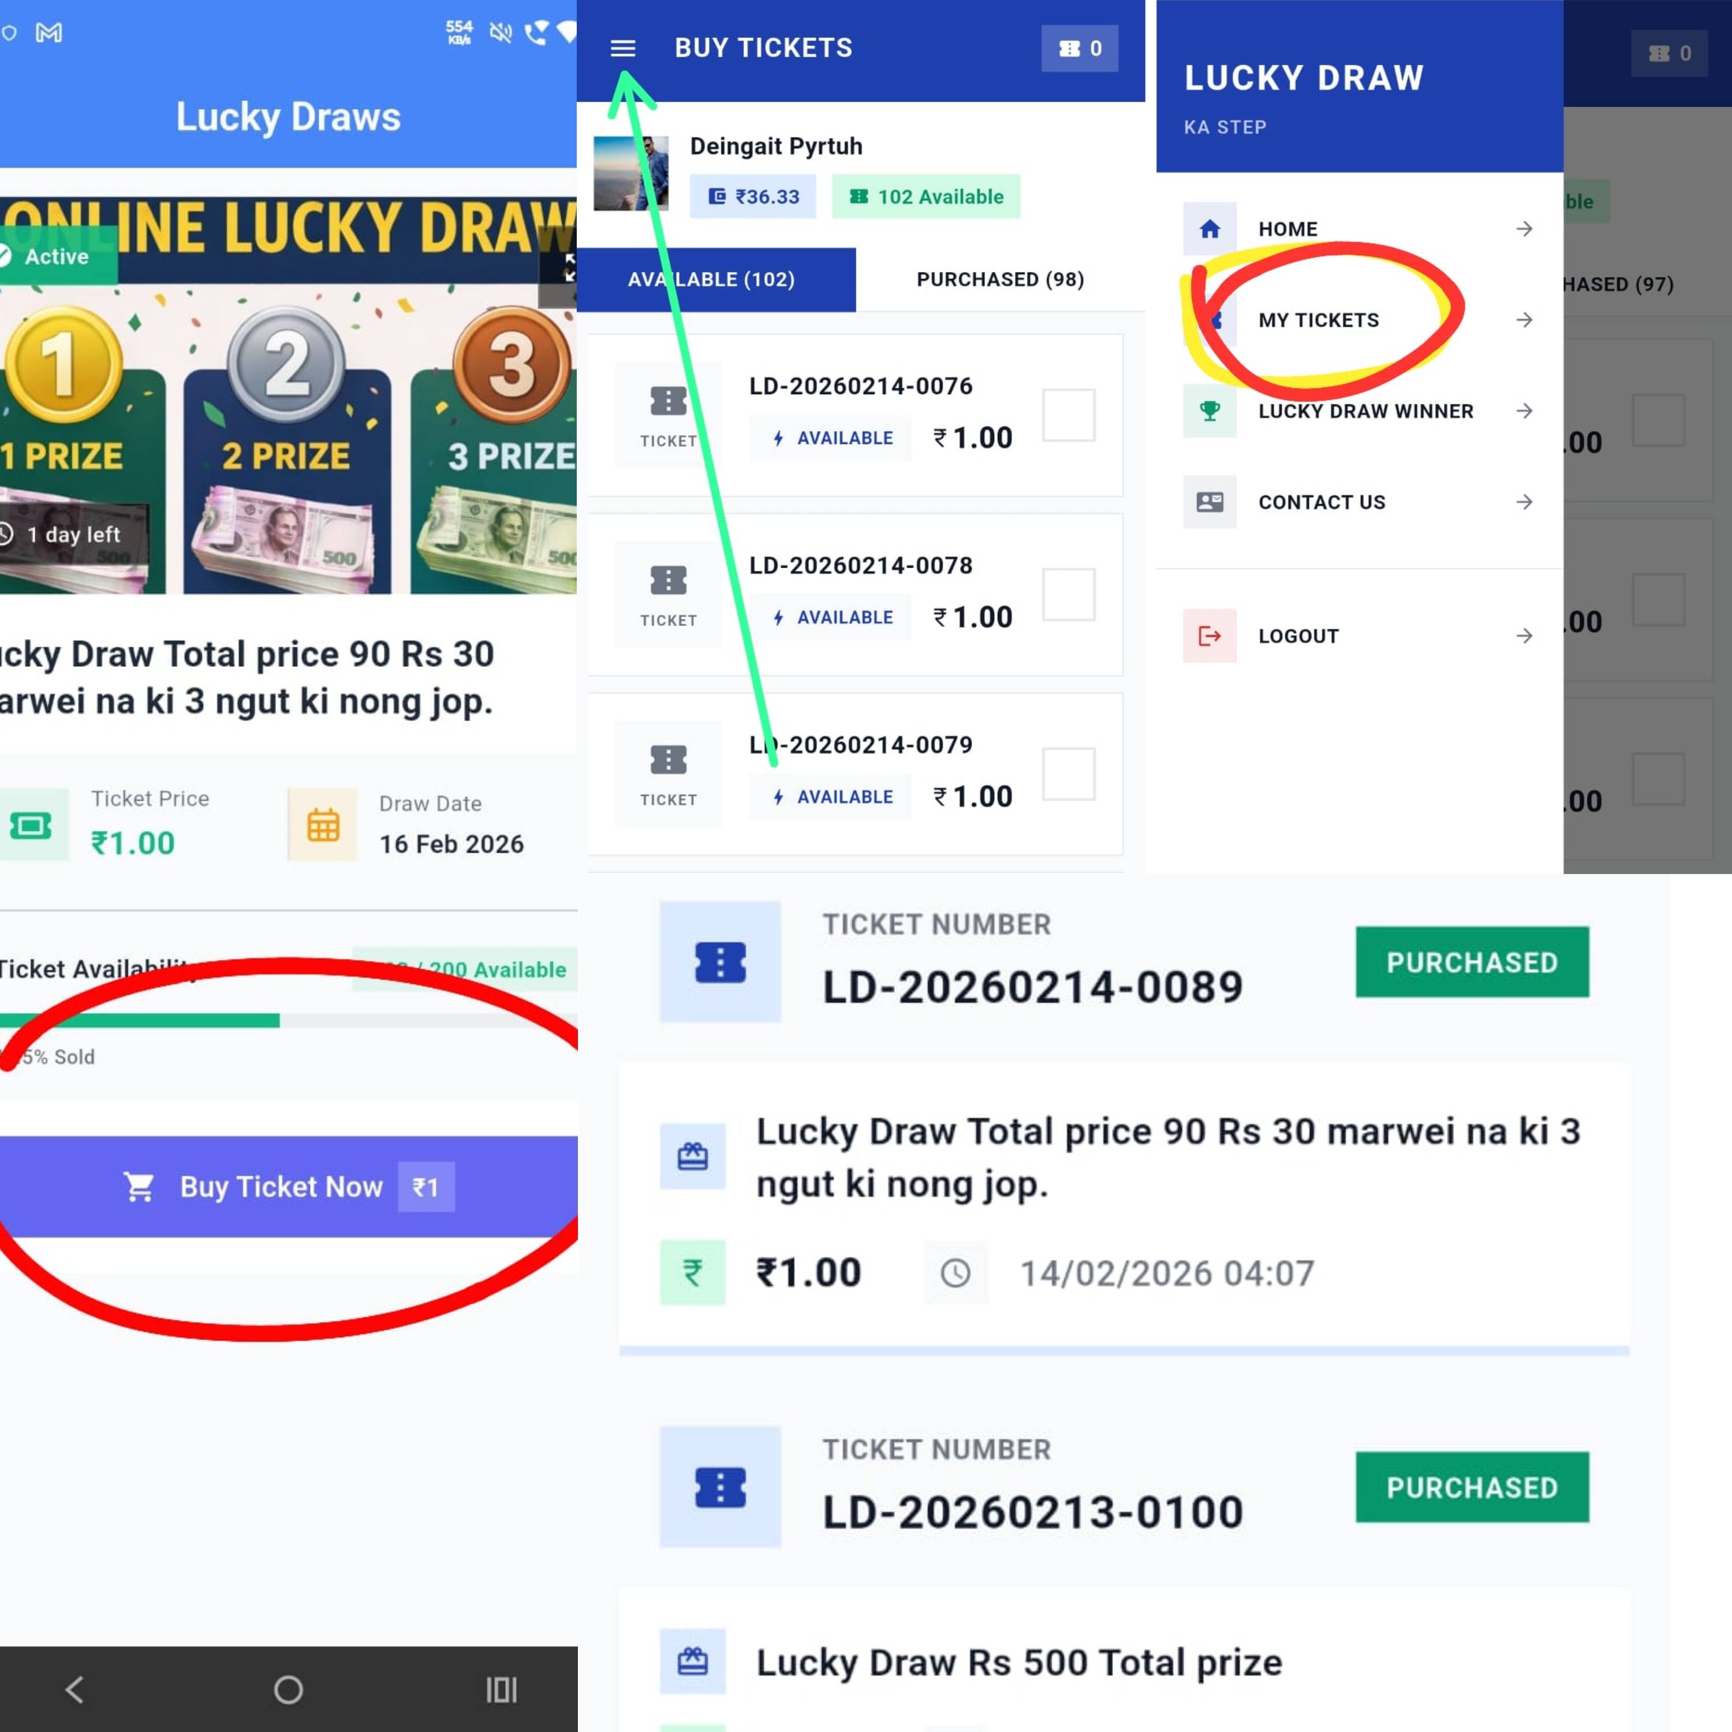Check the box for ticket LD-20260214-0078
Screen dimensions: 1732x1732
(x=1069, y=595)
